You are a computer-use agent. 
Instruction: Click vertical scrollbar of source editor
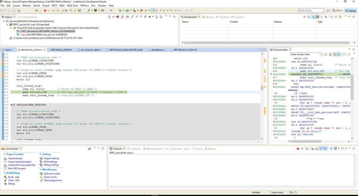(262, 96)
